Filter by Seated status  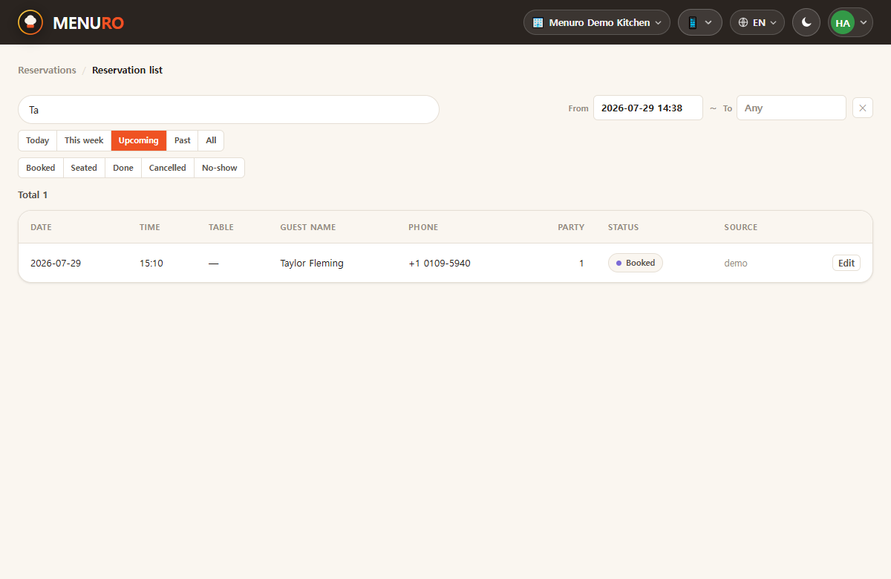tap(84, 168)
